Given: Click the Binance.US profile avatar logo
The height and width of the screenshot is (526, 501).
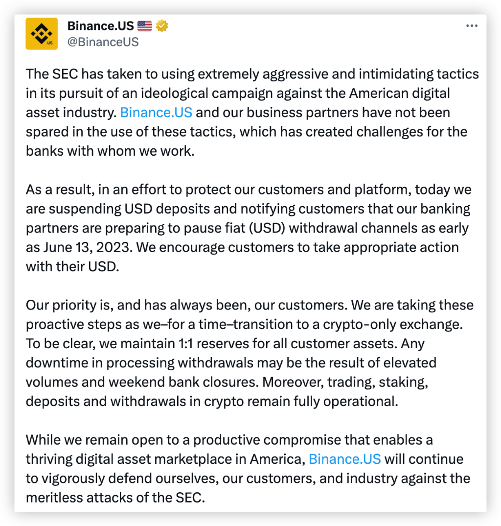Looking at the screenshot, I should (x=42, y=33).
